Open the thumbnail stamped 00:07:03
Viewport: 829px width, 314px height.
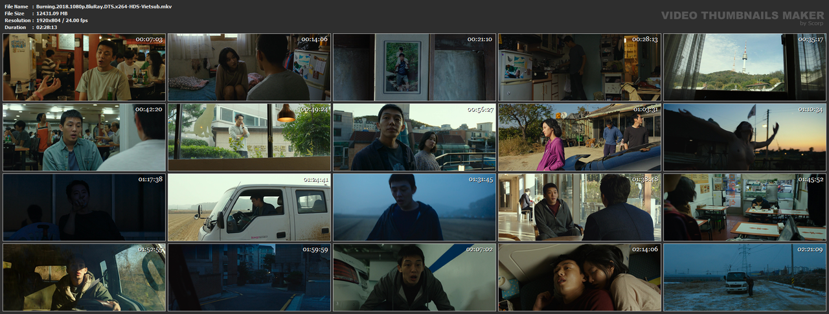[84, 67]
